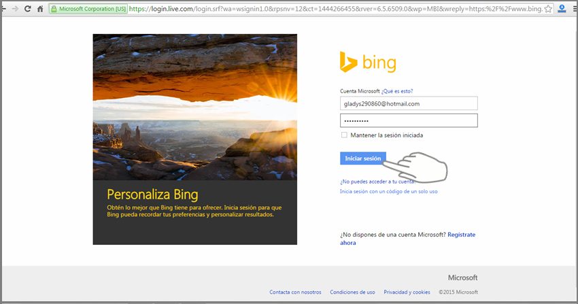The image size is (578, 304).
Task: Click the Bing logo
Action: (x=368, y=62)
